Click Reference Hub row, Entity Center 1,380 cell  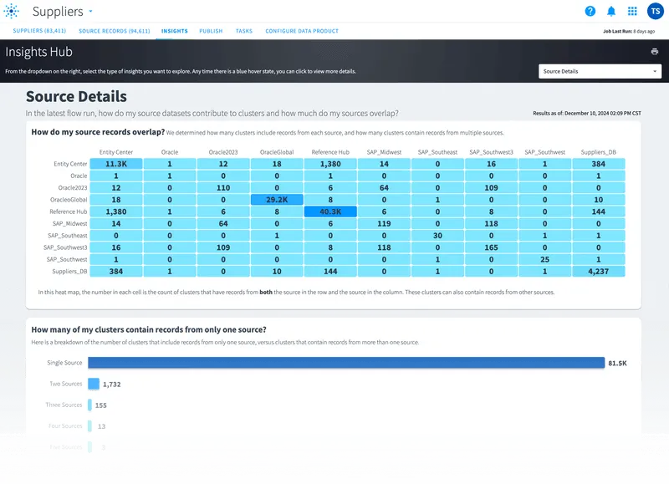(x=116, y=211)
